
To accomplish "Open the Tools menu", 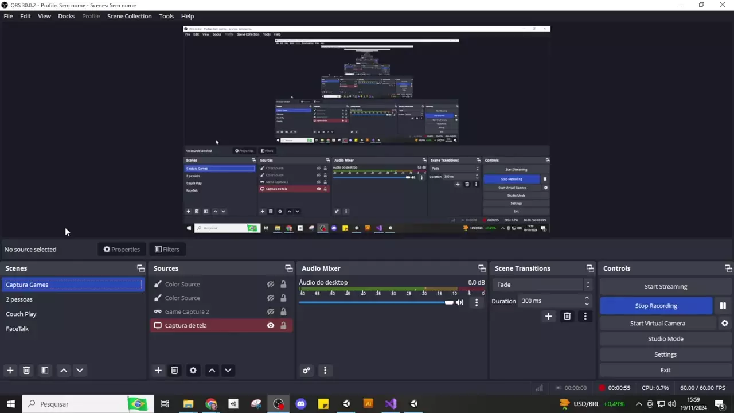I will (166, 16).
